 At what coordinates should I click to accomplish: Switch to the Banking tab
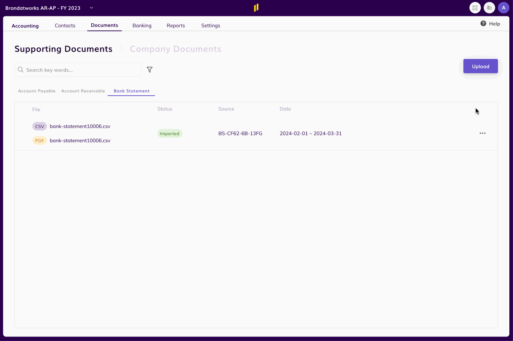142,25
